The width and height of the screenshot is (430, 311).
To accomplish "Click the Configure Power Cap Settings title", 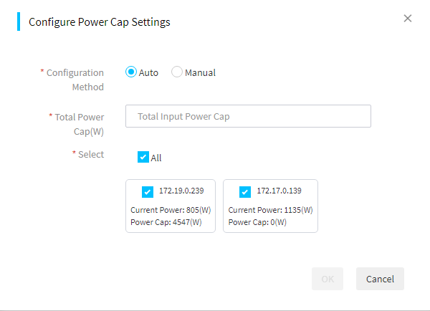I will point(100,22).
